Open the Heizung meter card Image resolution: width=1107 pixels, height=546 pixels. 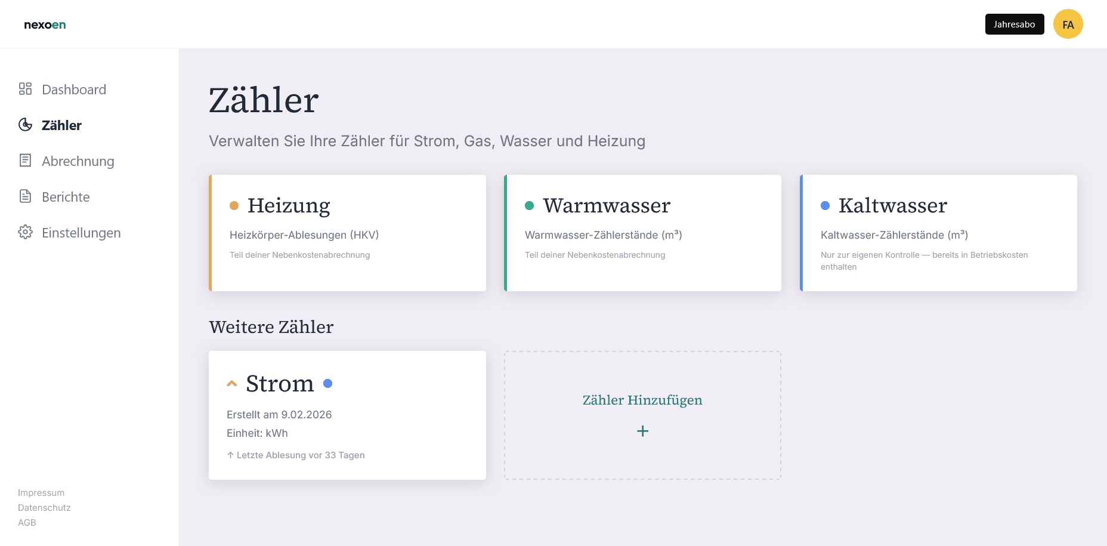point(348,233)
